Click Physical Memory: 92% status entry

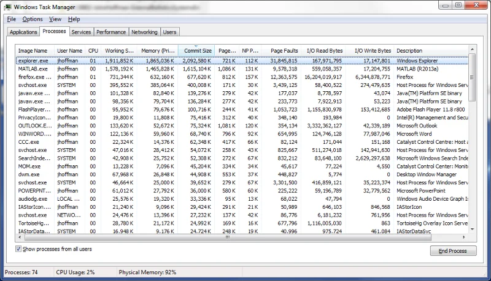[x=147, y=272]
